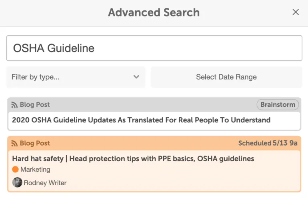Click the gray Blog Post header label
Screen dimensions: 308x198
click(35, 105)
